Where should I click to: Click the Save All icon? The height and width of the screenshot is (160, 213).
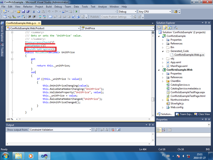28,12
